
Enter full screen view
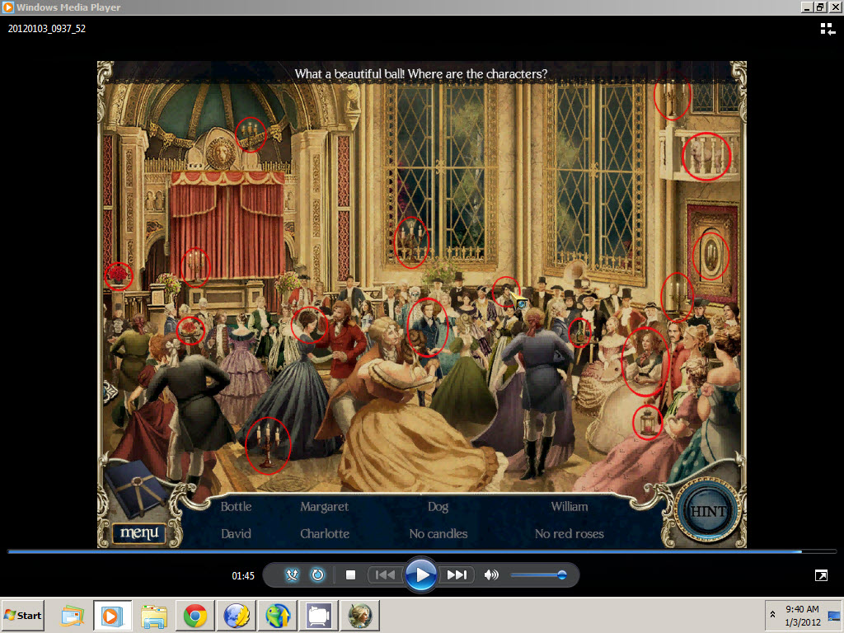(821, 575)
